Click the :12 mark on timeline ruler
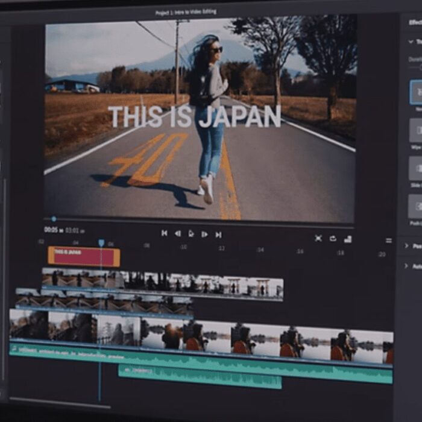 coord(221,248)
